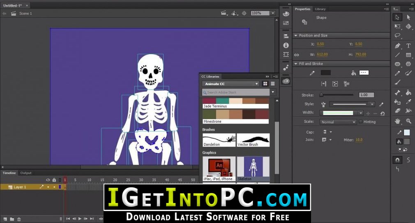Select the 3D Rotation tool
This screenshot has height=223, width=415.
tap(408, 26)
